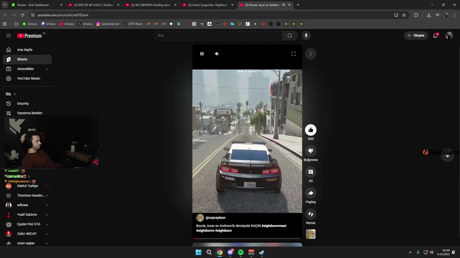Open wflowa subscription channel
This screenshot has height=258, width=460.
27,205
